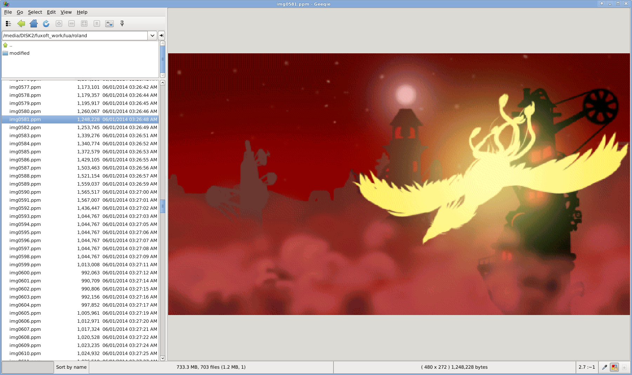Open the Edit menu
This screenshot has width=632, height=375.
pyautogui.click(x=51, y=12)
